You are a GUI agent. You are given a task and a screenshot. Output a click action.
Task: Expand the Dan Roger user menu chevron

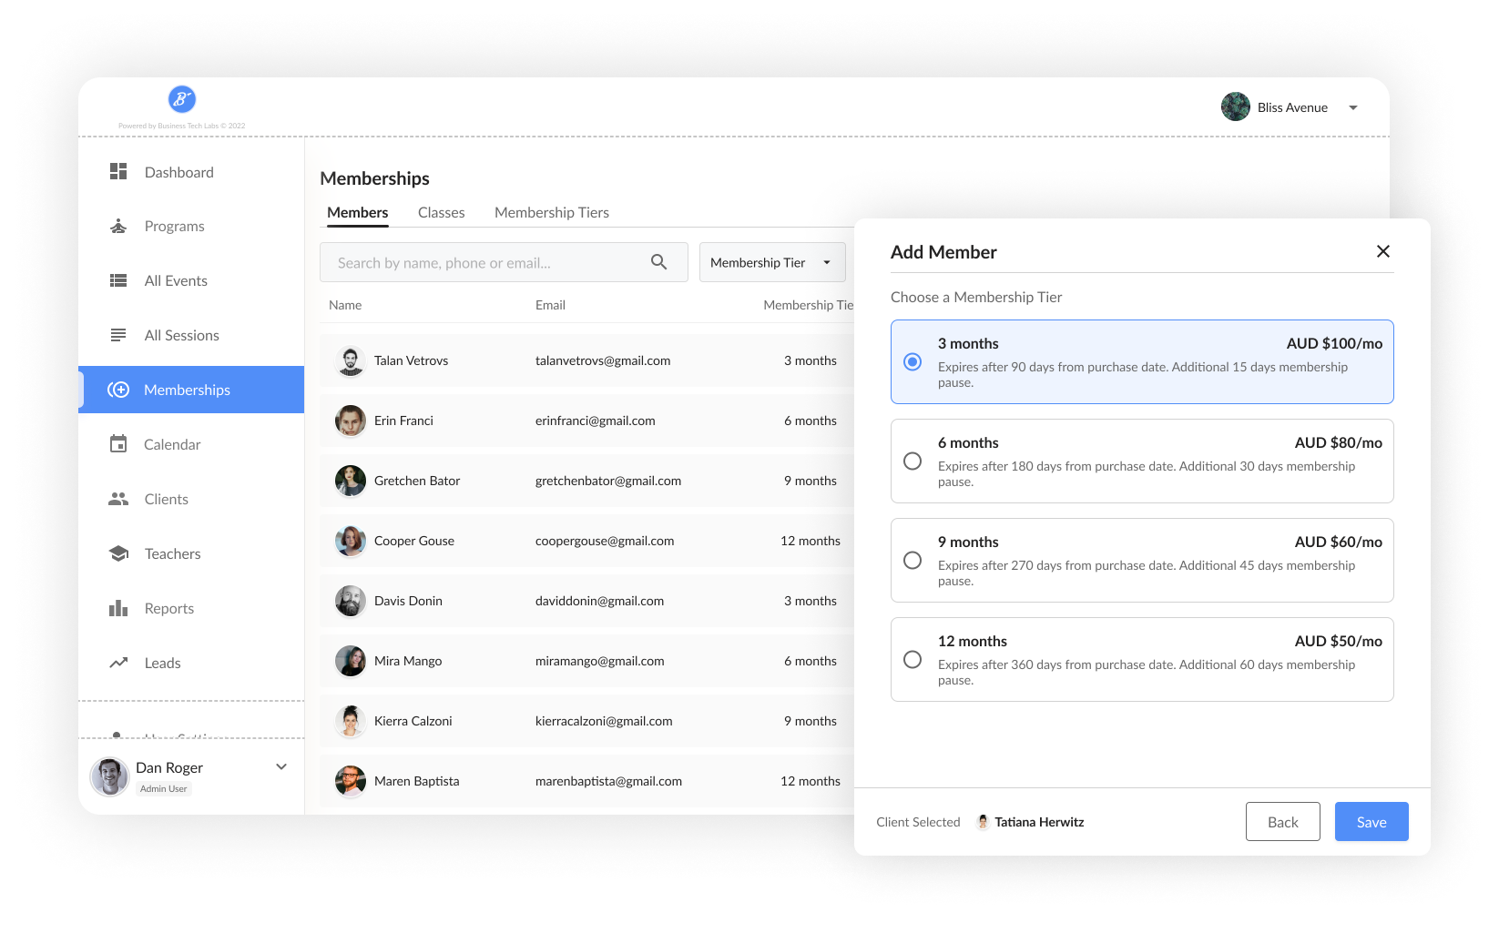[x=281, y=767]
